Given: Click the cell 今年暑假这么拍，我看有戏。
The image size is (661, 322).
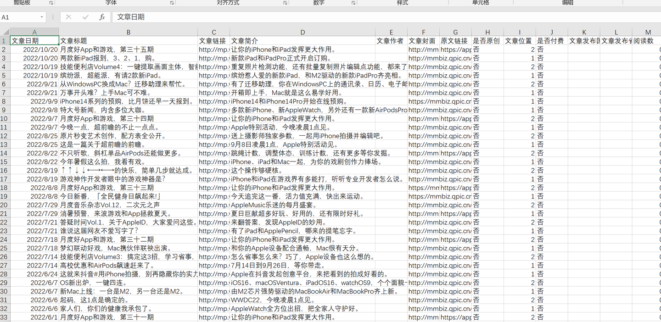Looking at the screenshot, I should [x=129, y=162].
